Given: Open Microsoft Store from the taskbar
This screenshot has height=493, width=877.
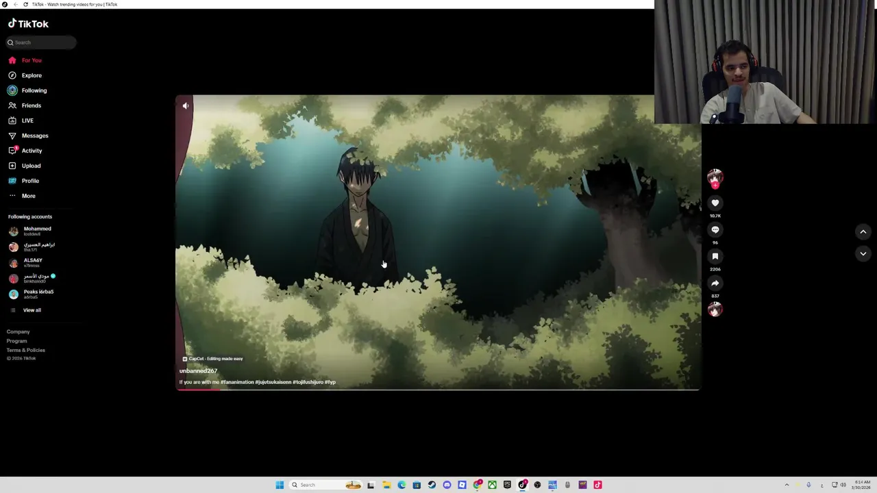Looking at the screenshot, I should point(417,485).
